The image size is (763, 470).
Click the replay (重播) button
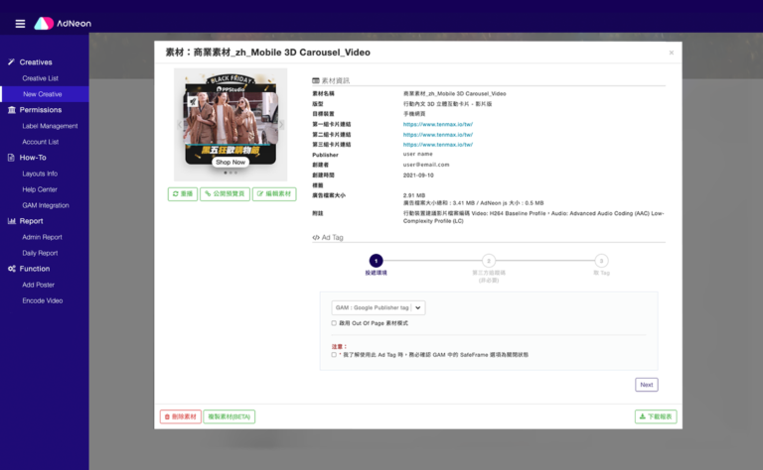point(183,193)
